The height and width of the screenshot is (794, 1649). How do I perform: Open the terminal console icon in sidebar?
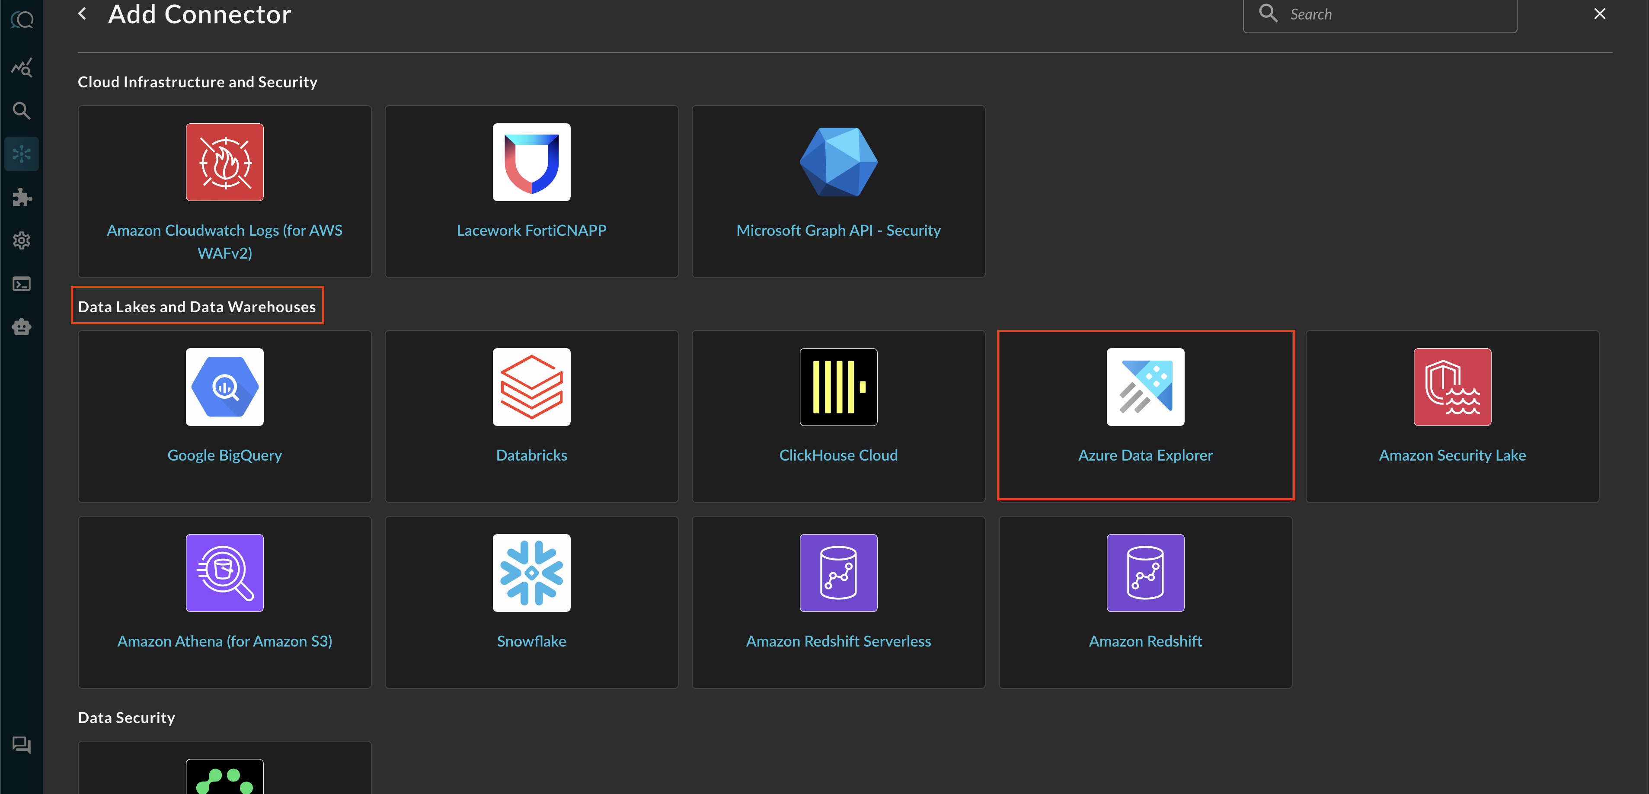tap(22, 284)
